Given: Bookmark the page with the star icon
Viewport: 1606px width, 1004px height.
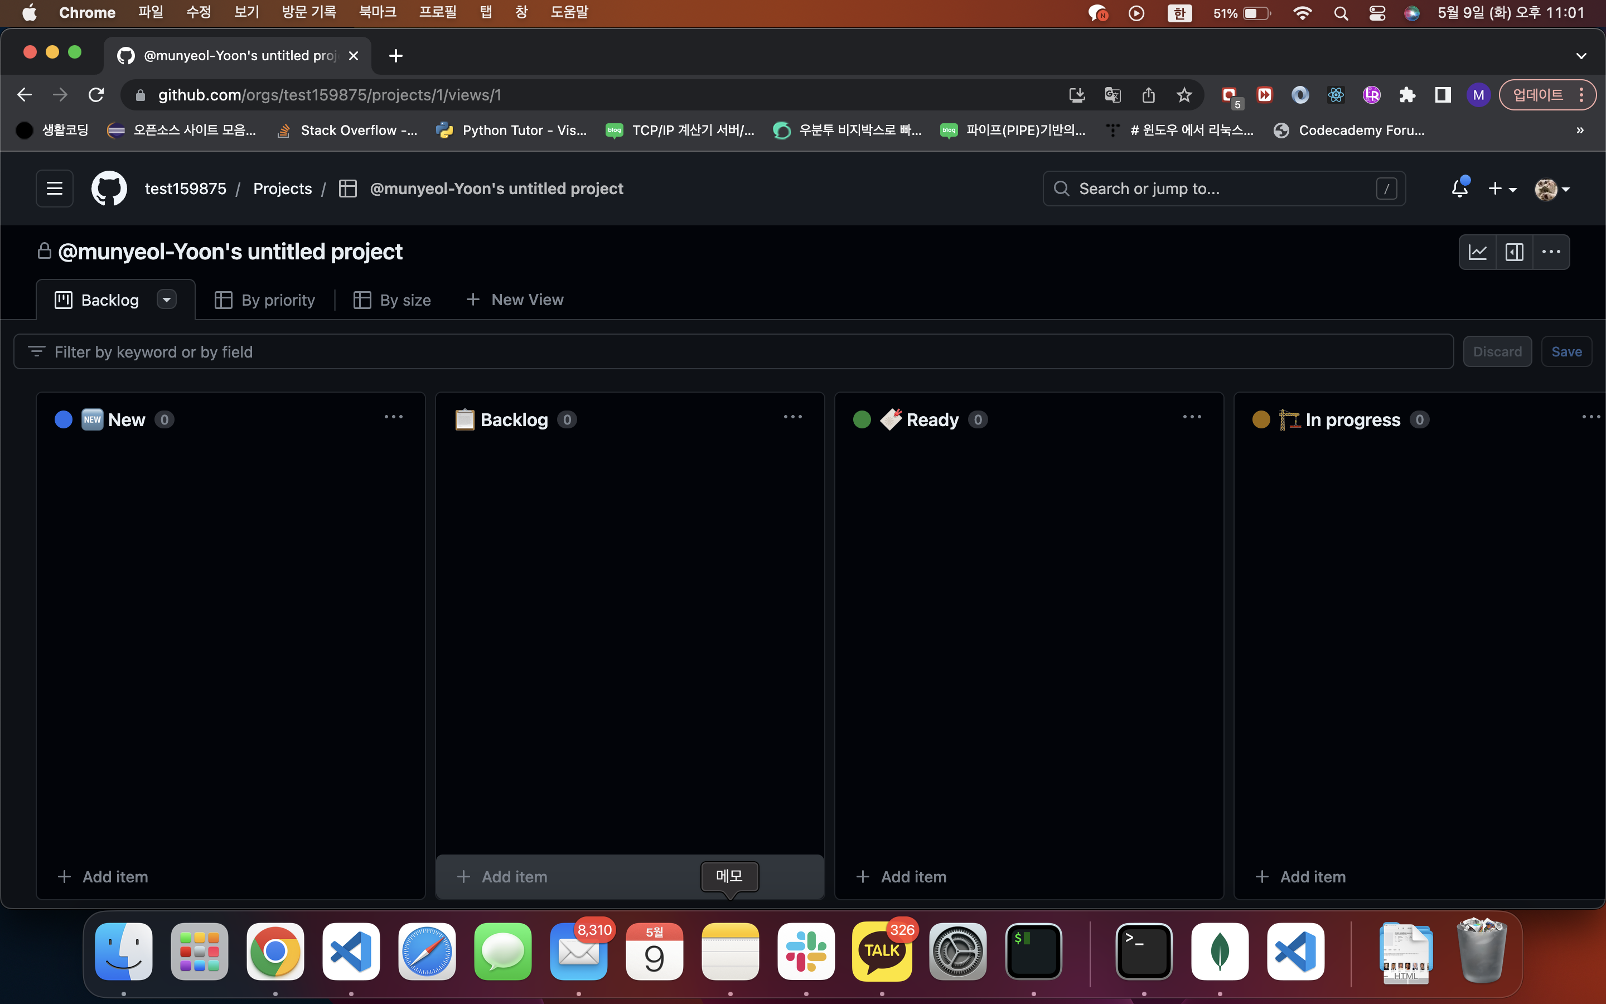Looking at the screenshot, I should [x=1184, y=95].
